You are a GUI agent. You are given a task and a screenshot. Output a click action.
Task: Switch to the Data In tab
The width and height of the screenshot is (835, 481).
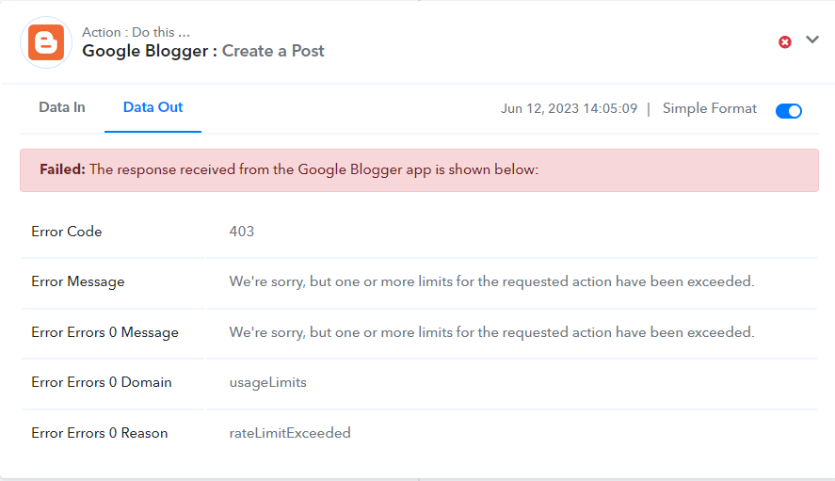click(x=62, y=107)
